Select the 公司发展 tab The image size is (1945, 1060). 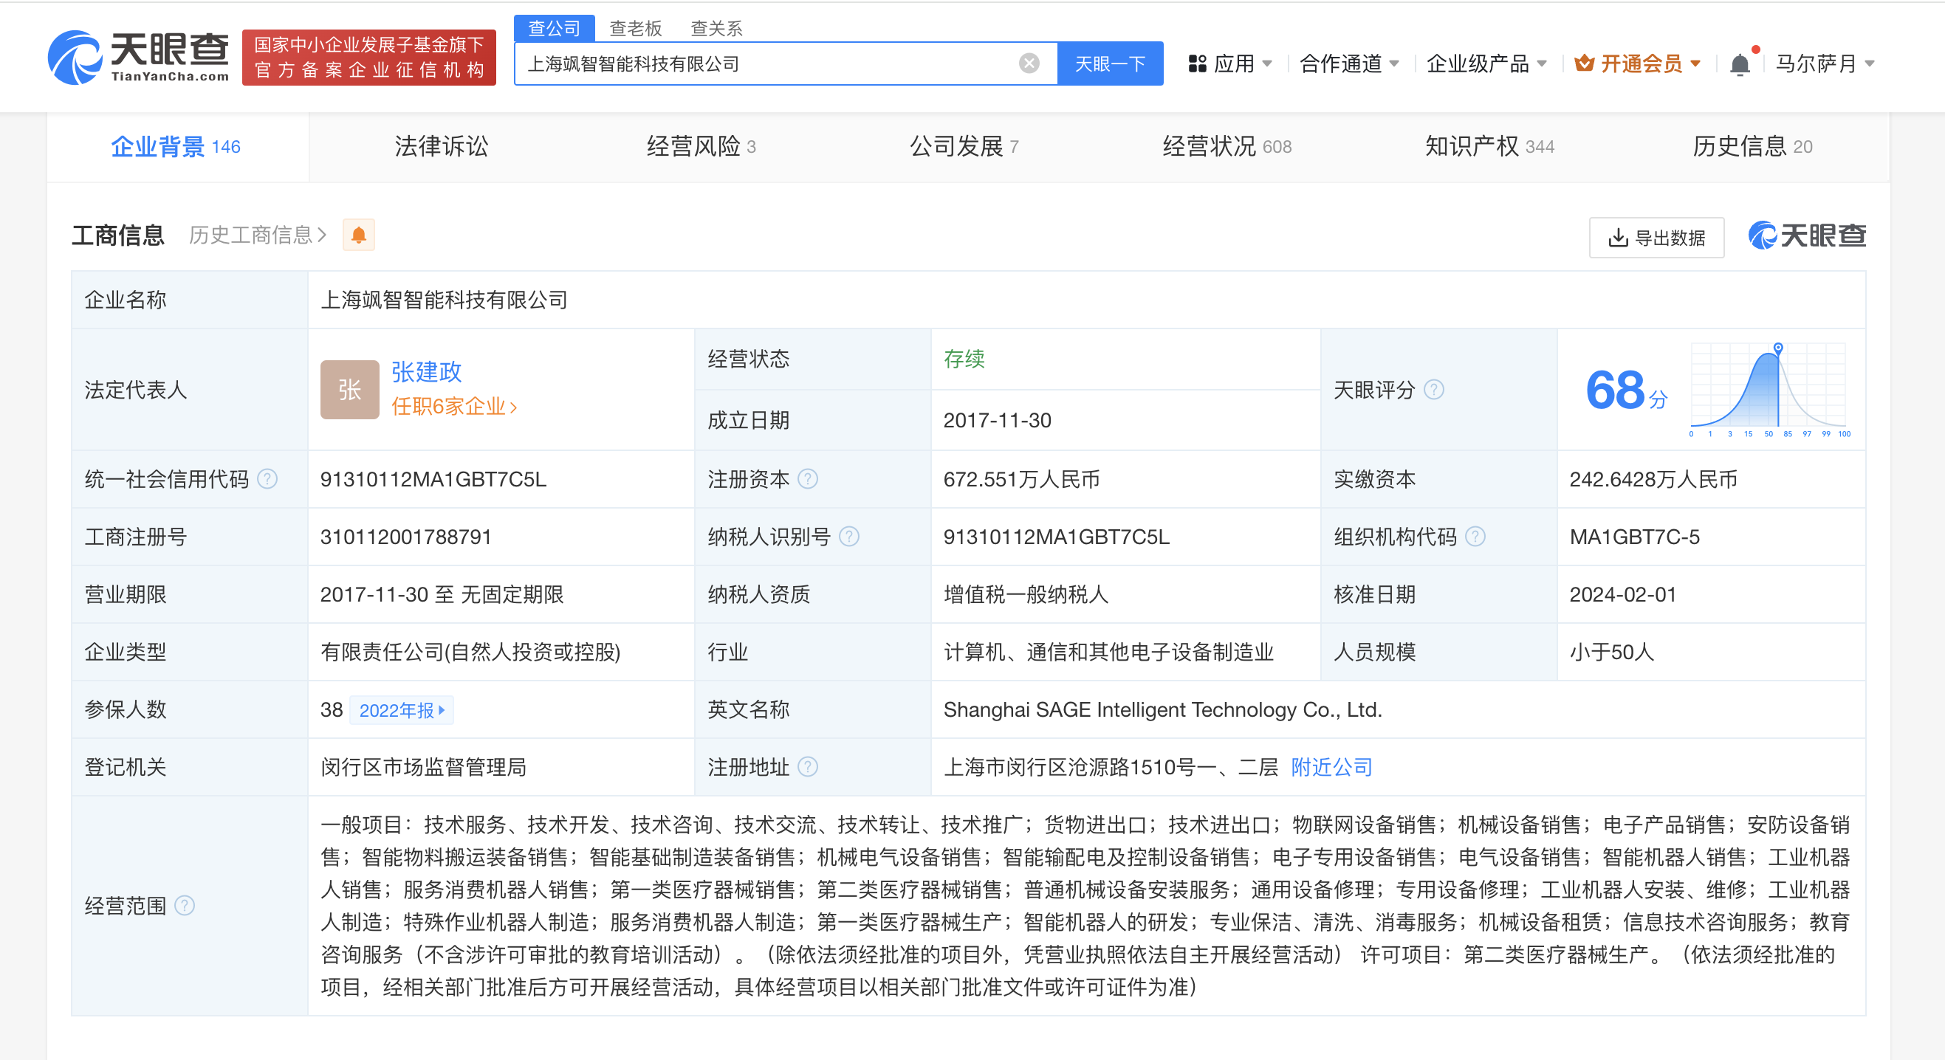964,146
